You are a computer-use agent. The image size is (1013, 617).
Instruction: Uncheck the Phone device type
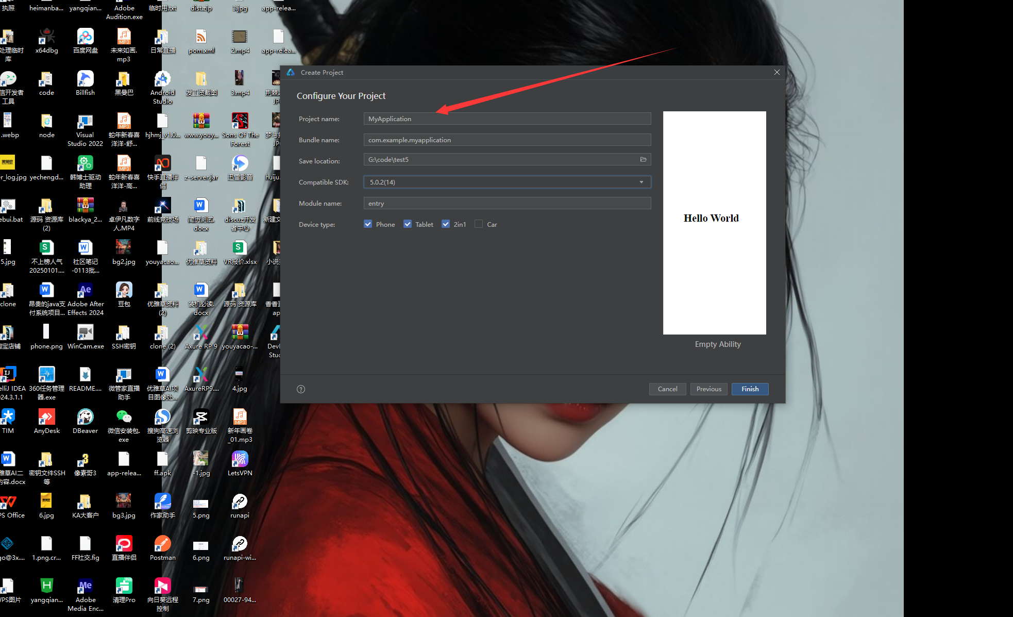click(368, 224)
